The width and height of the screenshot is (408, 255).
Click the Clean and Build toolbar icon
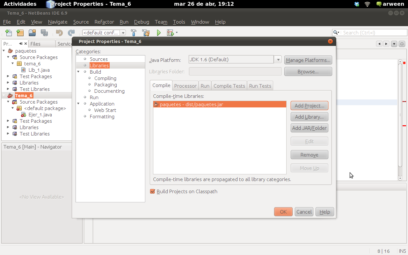tap(146, 33)
